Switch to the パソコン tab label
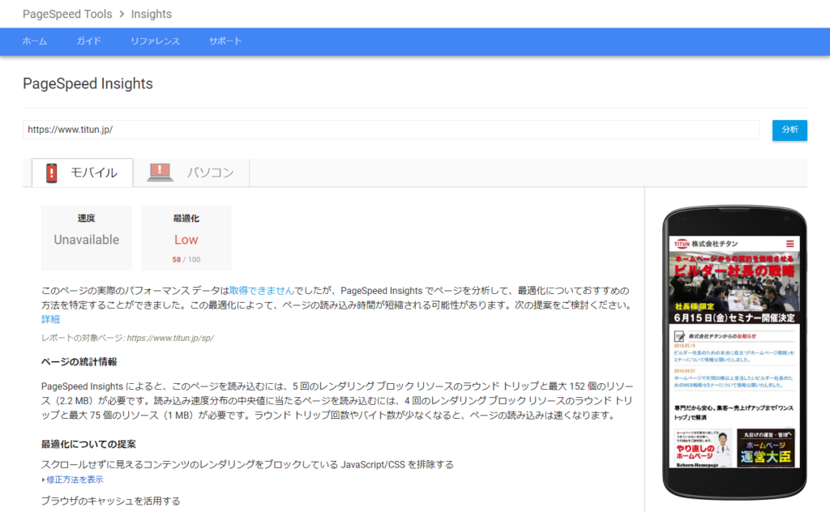Screen dimensions: 830x512 coord(210,173)
